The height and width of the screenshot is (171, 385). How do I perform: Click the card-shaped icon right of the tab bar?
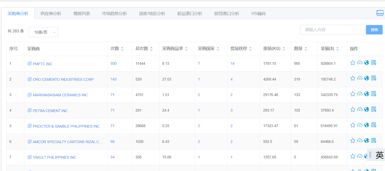tap(380, 13)
